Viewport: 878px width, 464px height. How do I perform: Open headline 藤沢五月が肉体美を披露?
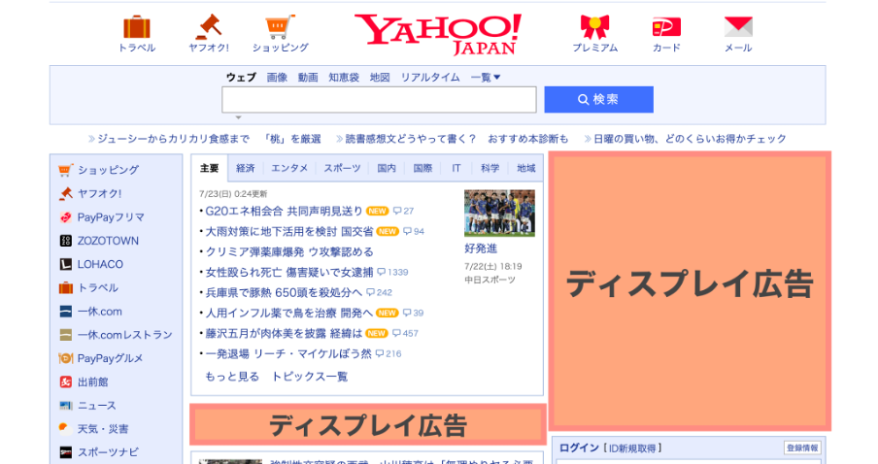(x=284, y=333)
